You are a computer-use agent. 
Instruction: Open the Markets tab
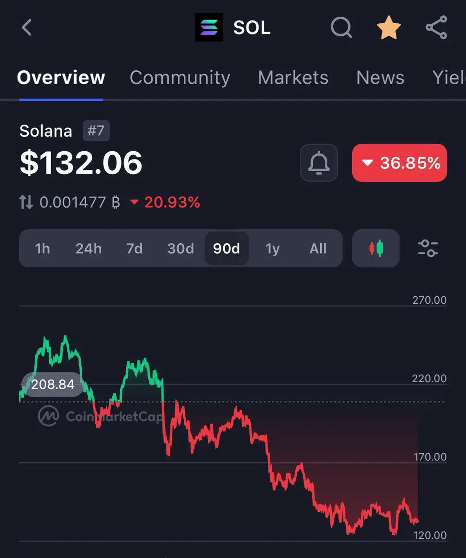click(x=293, y=77)
